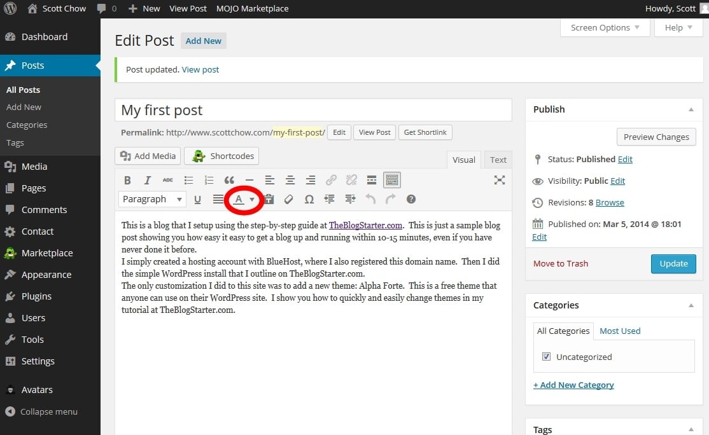Insert a bulleted list
709x435 pixels.
point(188,180)
